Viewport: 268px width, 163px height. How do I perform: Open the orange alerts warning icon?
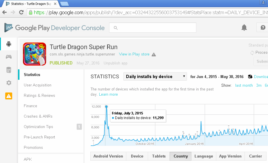(9, 96)
